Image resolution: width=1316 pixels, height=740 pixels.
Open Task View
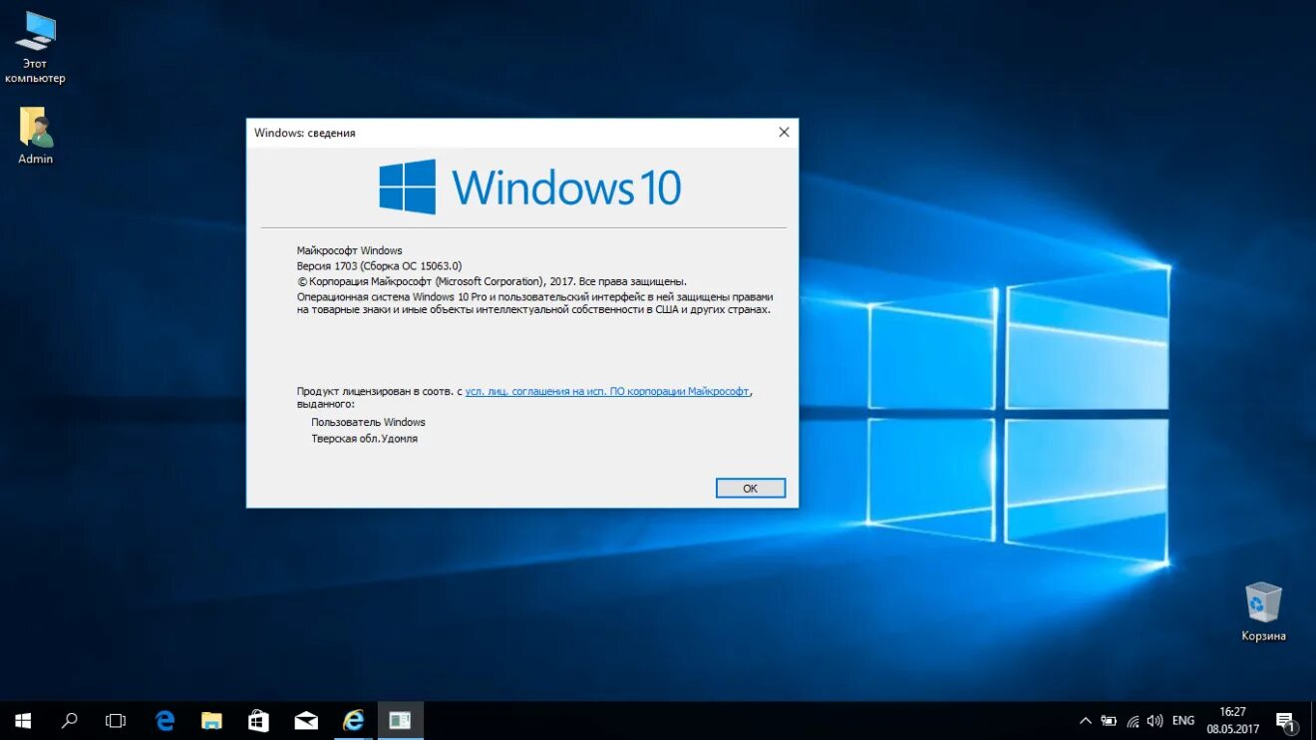pos(116,720)
